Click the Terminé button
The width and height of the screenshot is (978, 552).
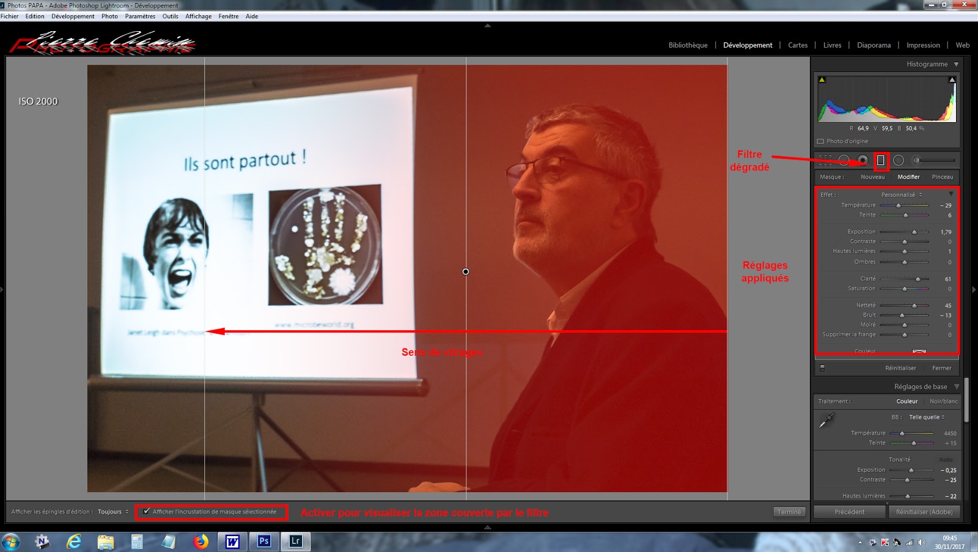(789, 512)
